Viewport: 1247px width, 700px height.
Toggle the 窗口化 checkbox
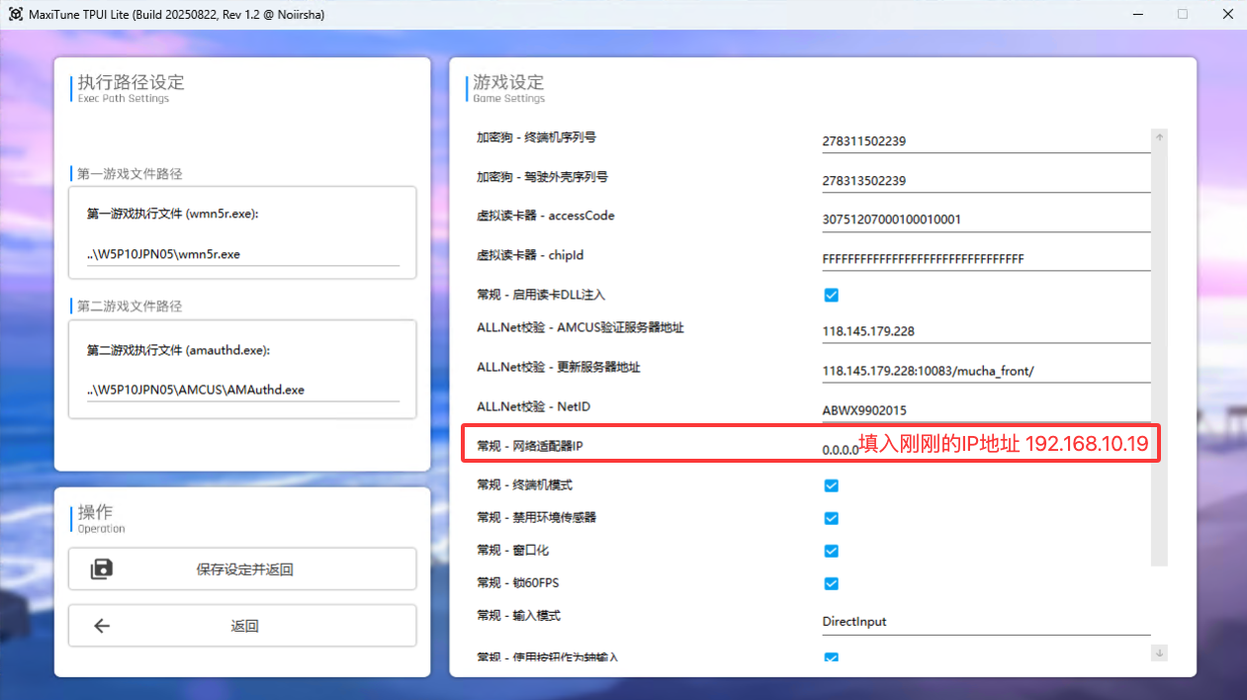coord(831,551)
